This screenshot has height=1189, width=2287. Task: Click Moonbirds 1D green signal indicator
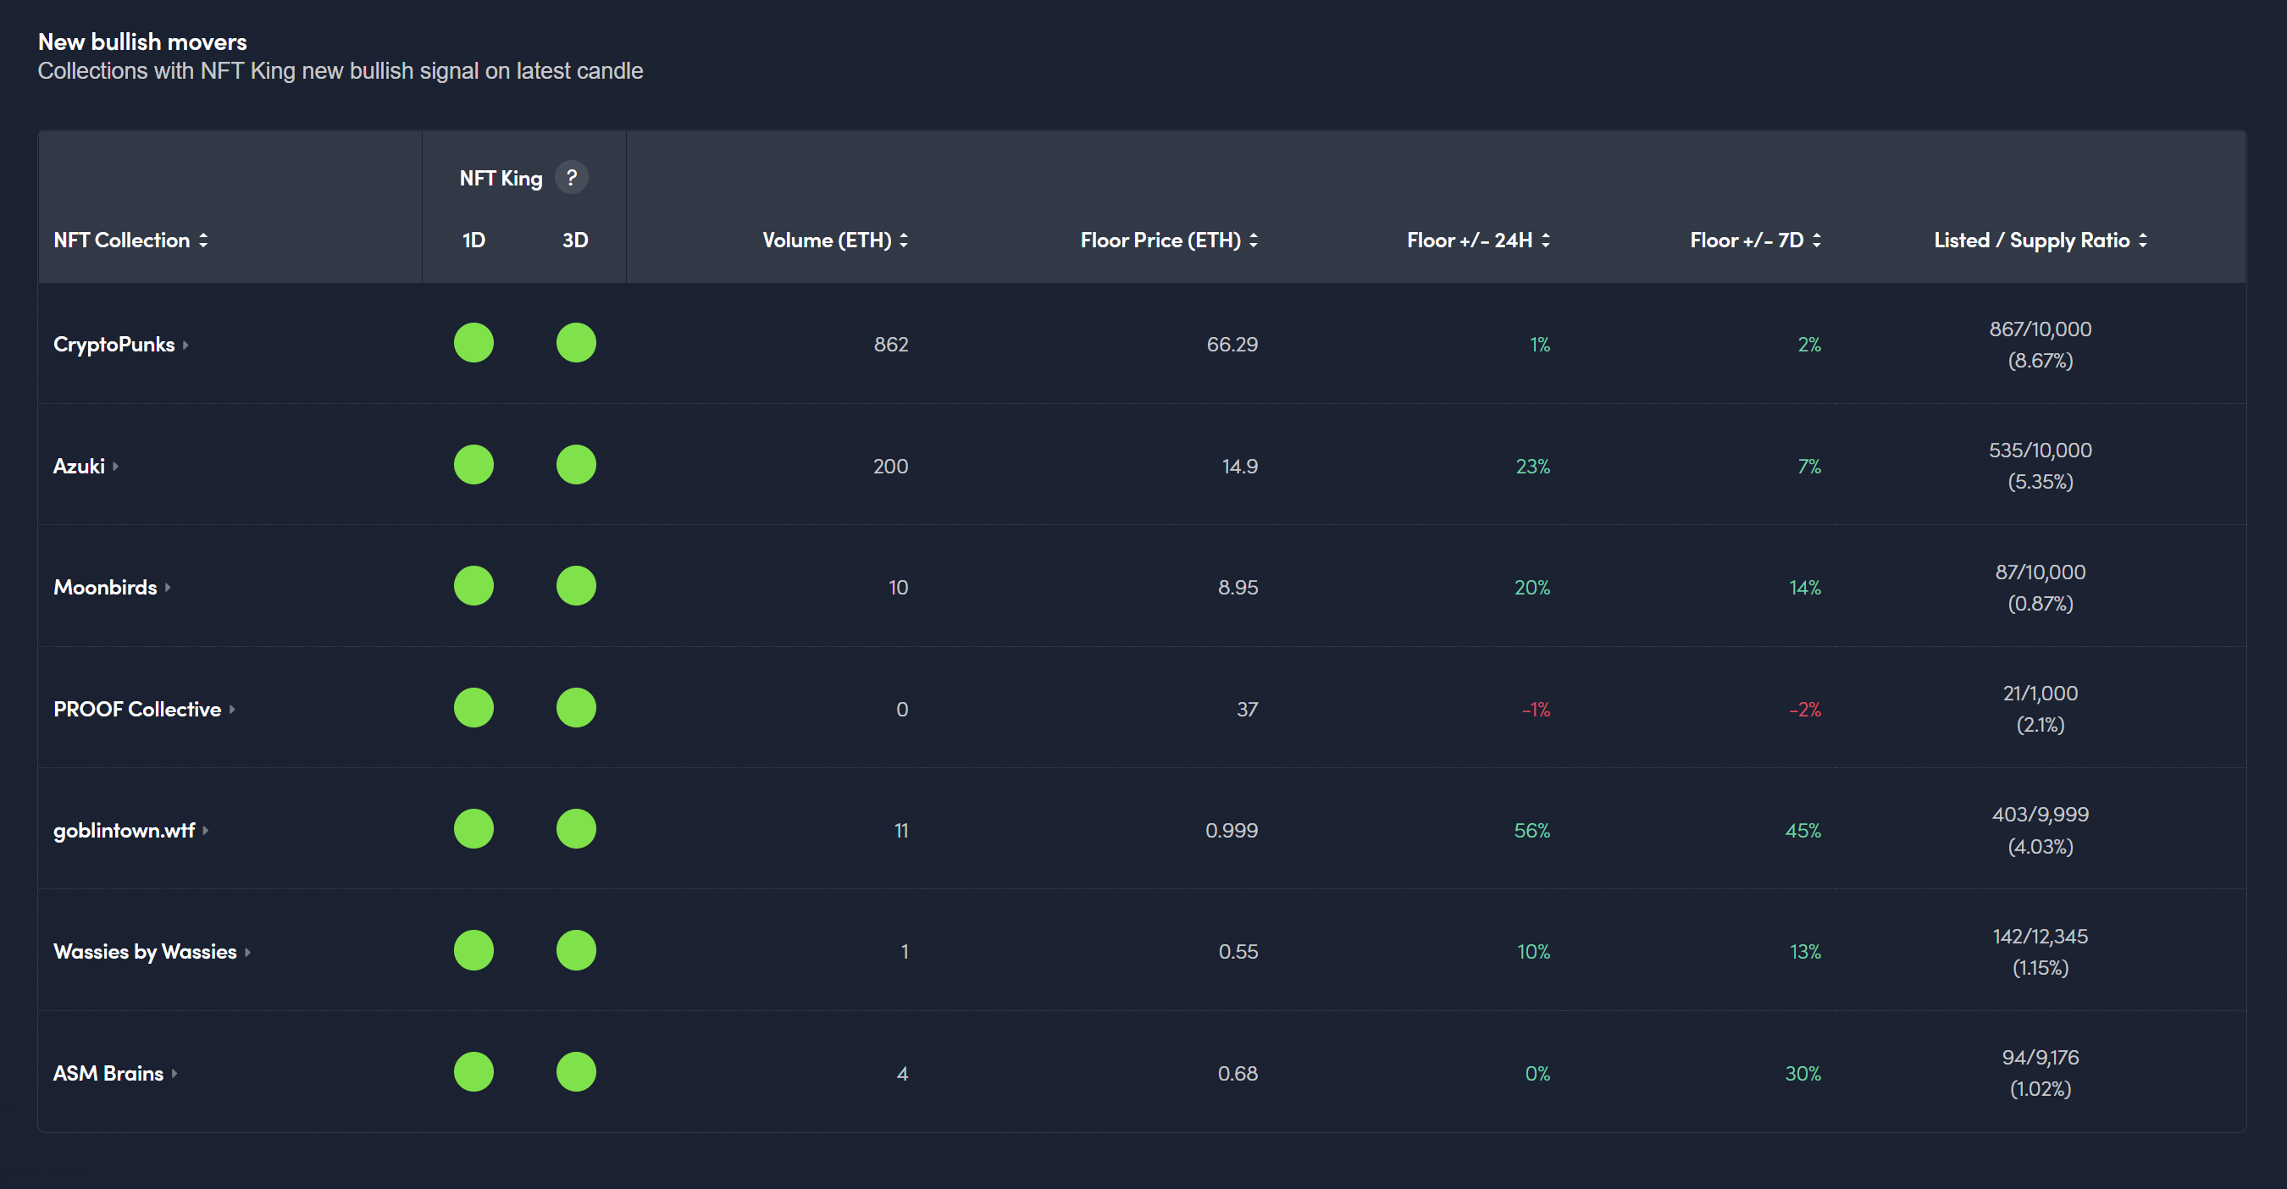[x=473, y=587]
